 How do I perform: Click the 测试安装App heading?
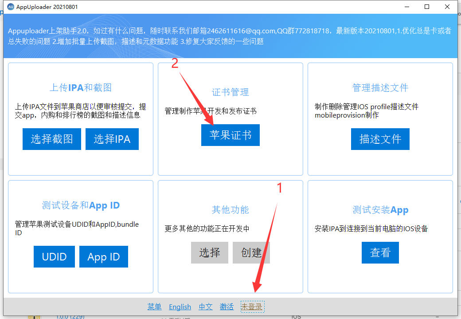click(x=380, y=209)
